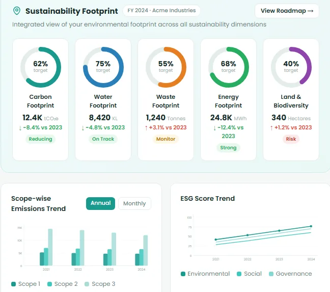Click the Monitor status badge
Screen dimensions: 330x292
click(166, 139)
